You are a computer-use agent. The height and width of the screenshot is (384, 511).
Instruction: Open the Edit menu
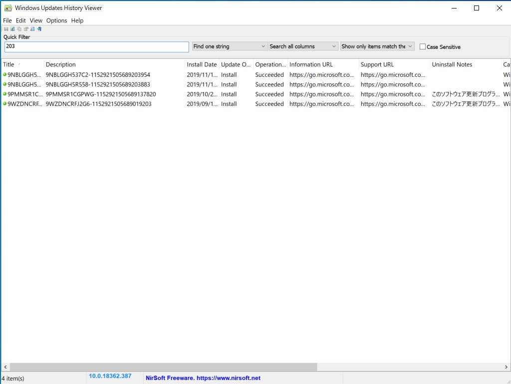click(21, 20)
